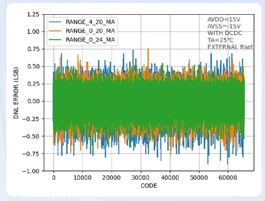Click the 1.25 y-axis tick label

pyautogui.click(x=33, y=14)
